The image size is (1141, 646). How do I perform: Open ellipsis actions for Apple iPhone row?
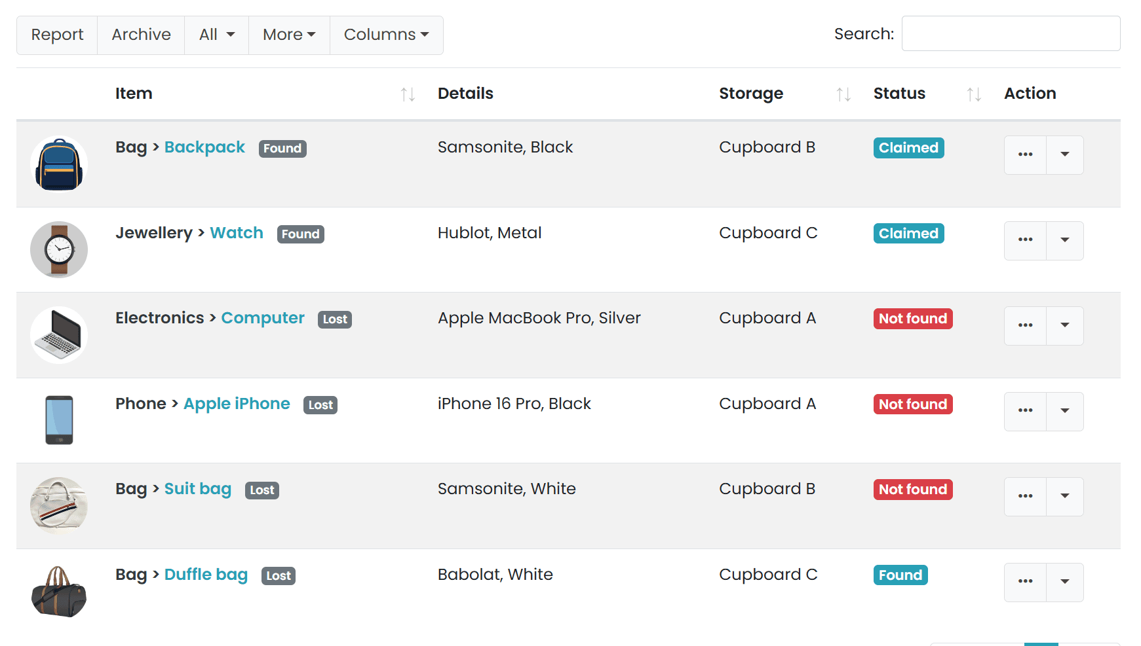click(1025, 411)
